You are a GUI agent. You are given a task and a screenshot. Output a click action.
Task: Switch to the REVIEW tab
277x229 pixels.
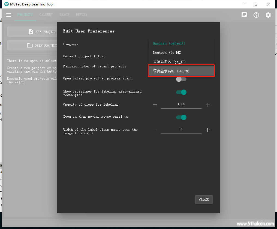[x=82, y=15]
